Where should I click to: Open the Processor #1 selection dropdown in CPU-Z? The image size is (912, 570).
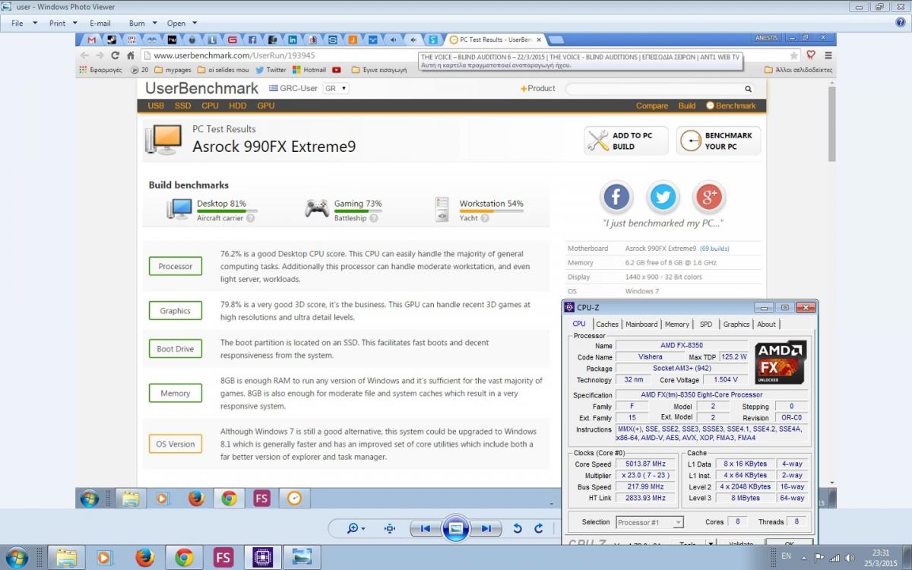(649, 522)
